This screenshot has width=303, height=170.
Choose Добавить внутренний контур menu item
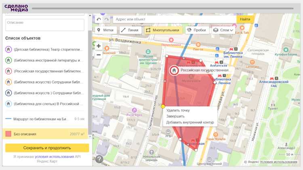click(190, 122)
